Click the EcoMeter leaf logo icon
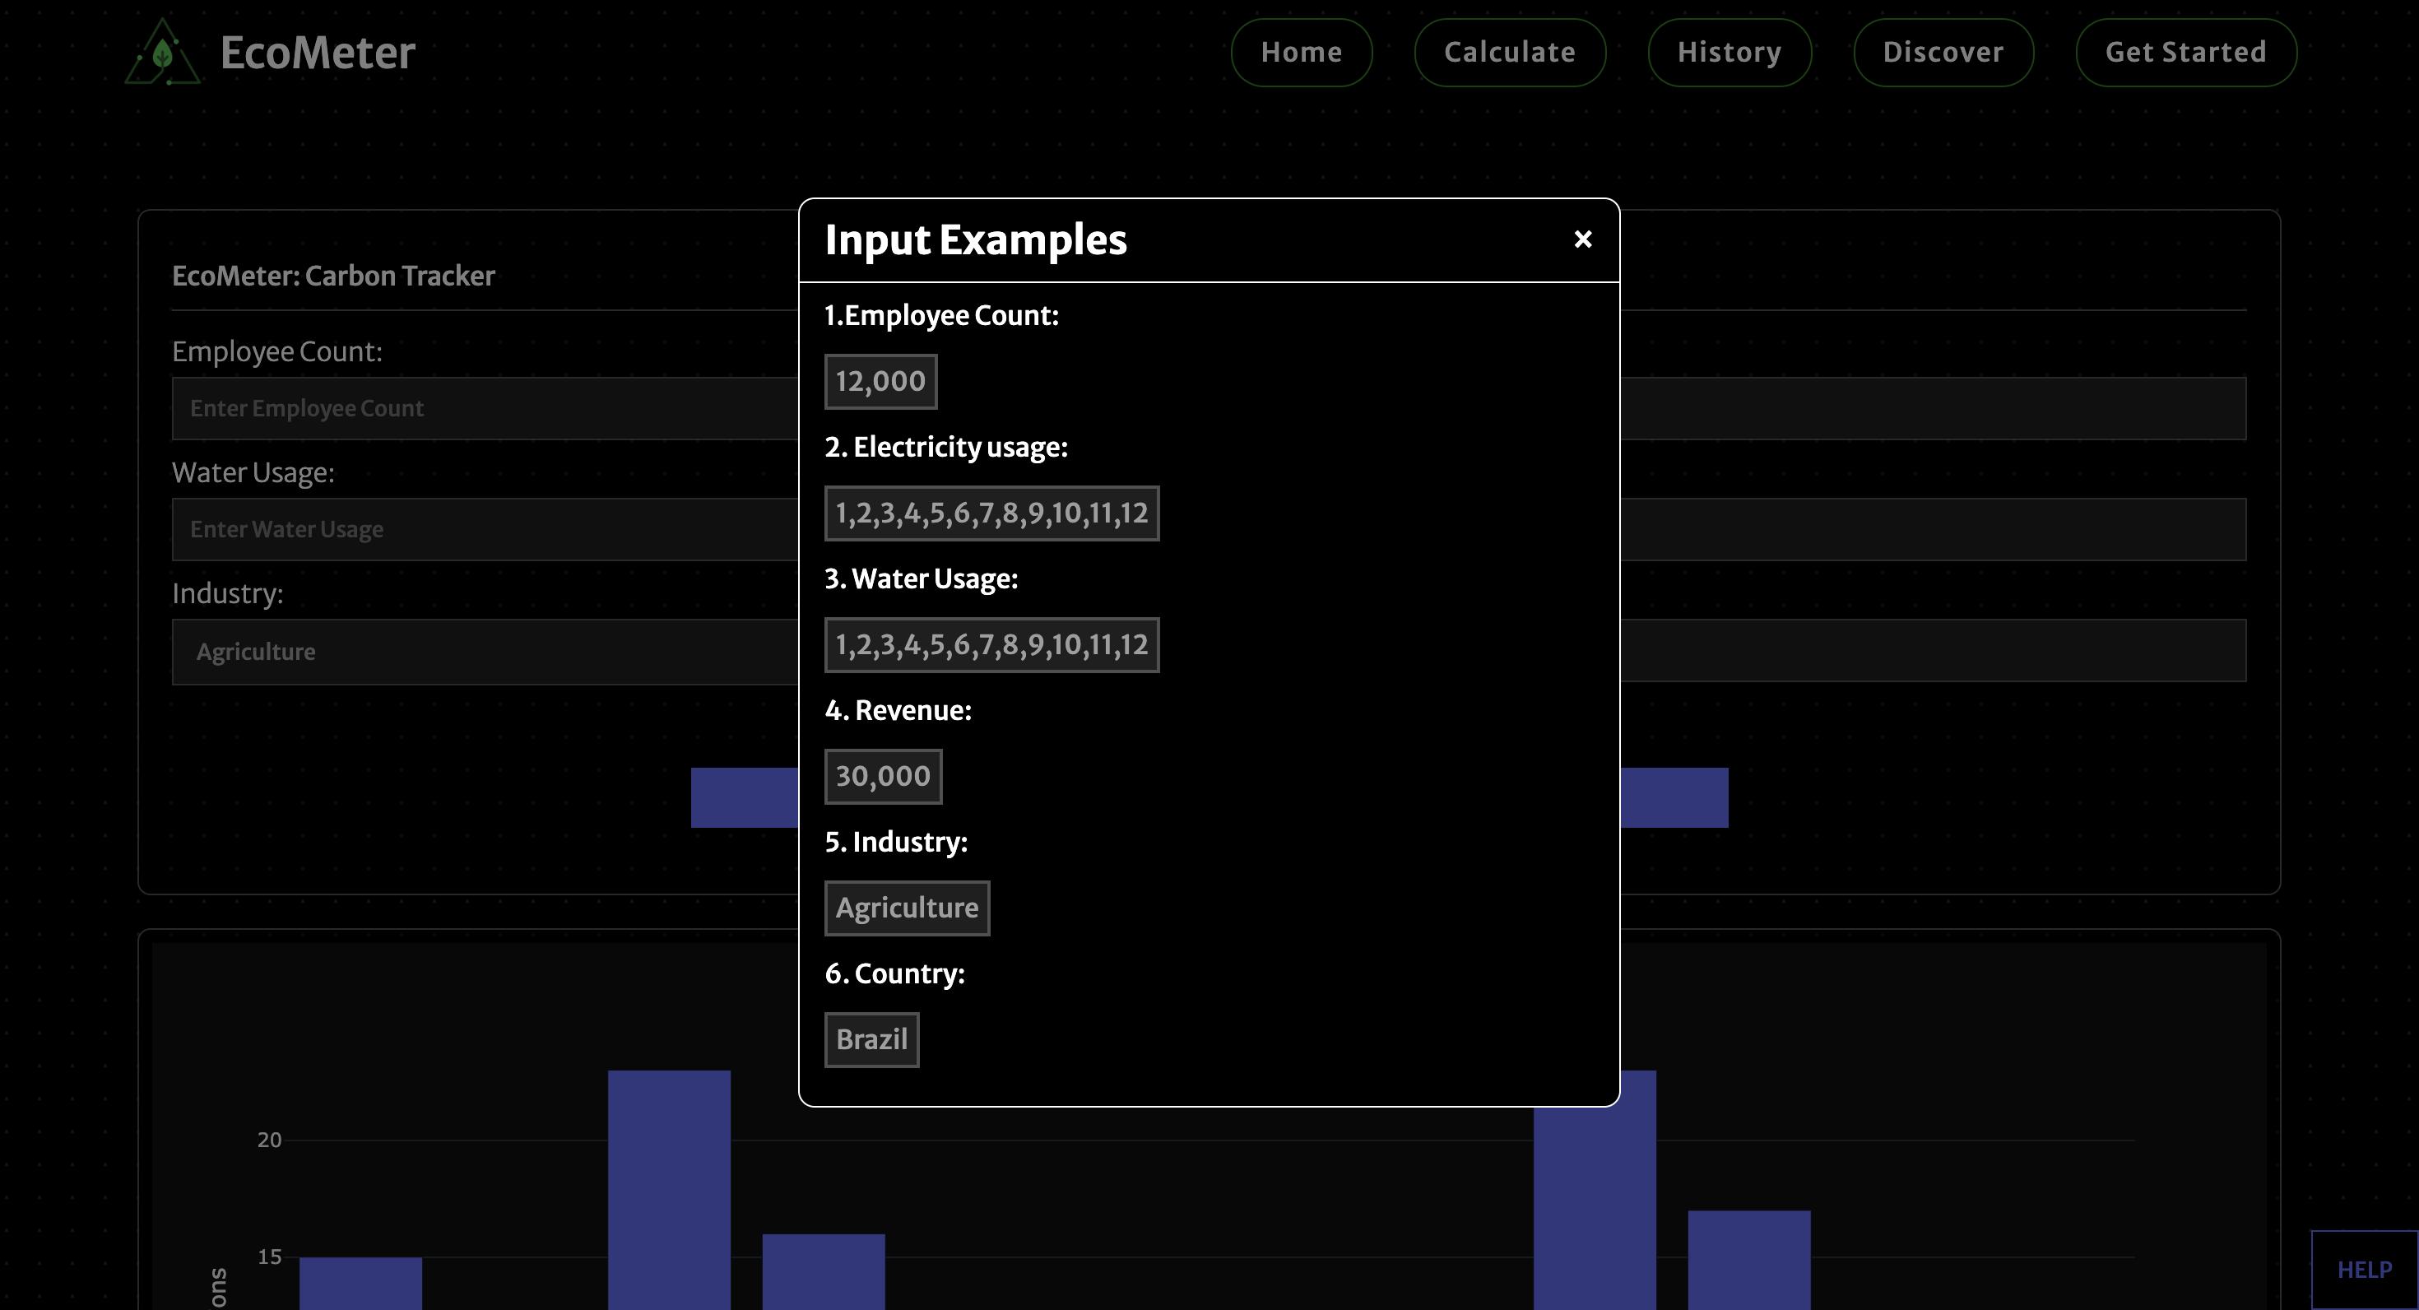The image size is (2419, 1310). pos(162,53)
